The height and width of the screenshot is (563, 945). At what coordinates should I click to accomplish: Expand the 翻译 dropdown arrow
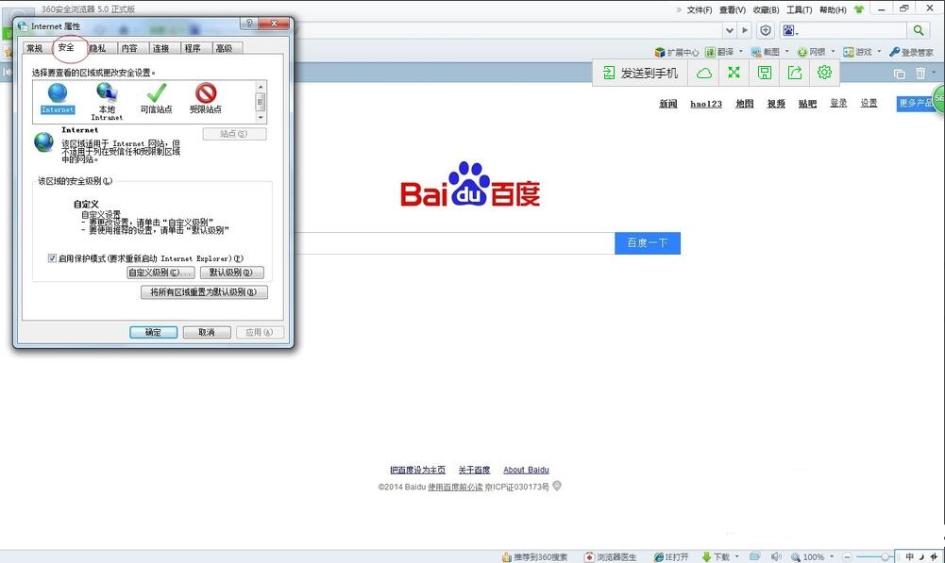tap(741, 52)
